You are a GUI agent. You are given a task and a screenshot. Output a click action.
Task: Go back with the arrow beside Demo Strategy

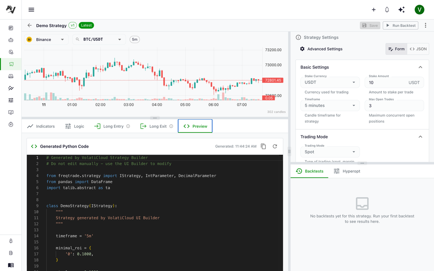point(30,25)
